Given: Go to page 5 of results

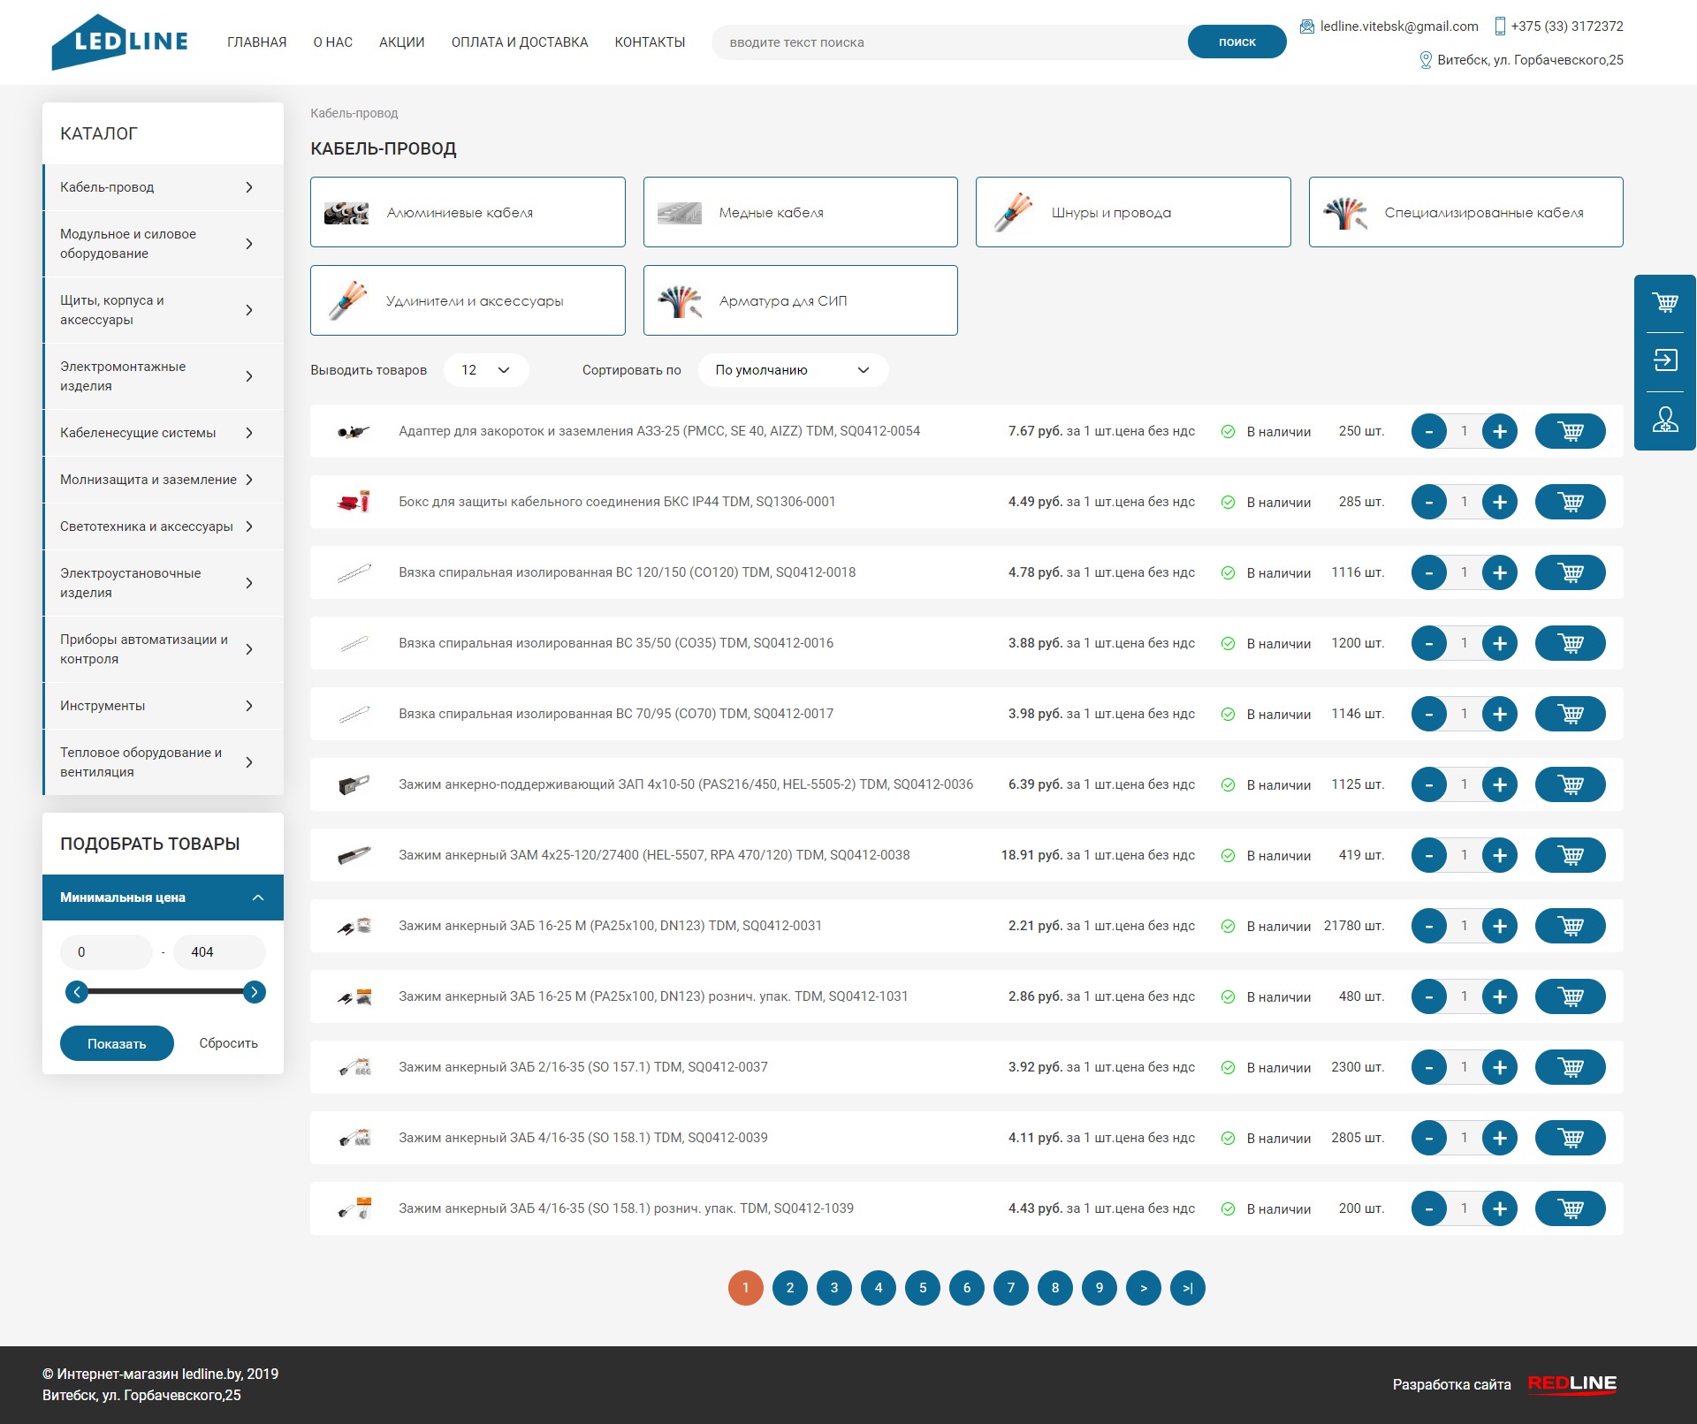Looking at the screenshot, I should pos(922,1288).
